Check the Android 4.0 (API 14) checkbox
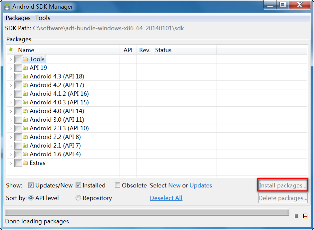This screenshot has width=314, height=230. click(x=18, y=111)
